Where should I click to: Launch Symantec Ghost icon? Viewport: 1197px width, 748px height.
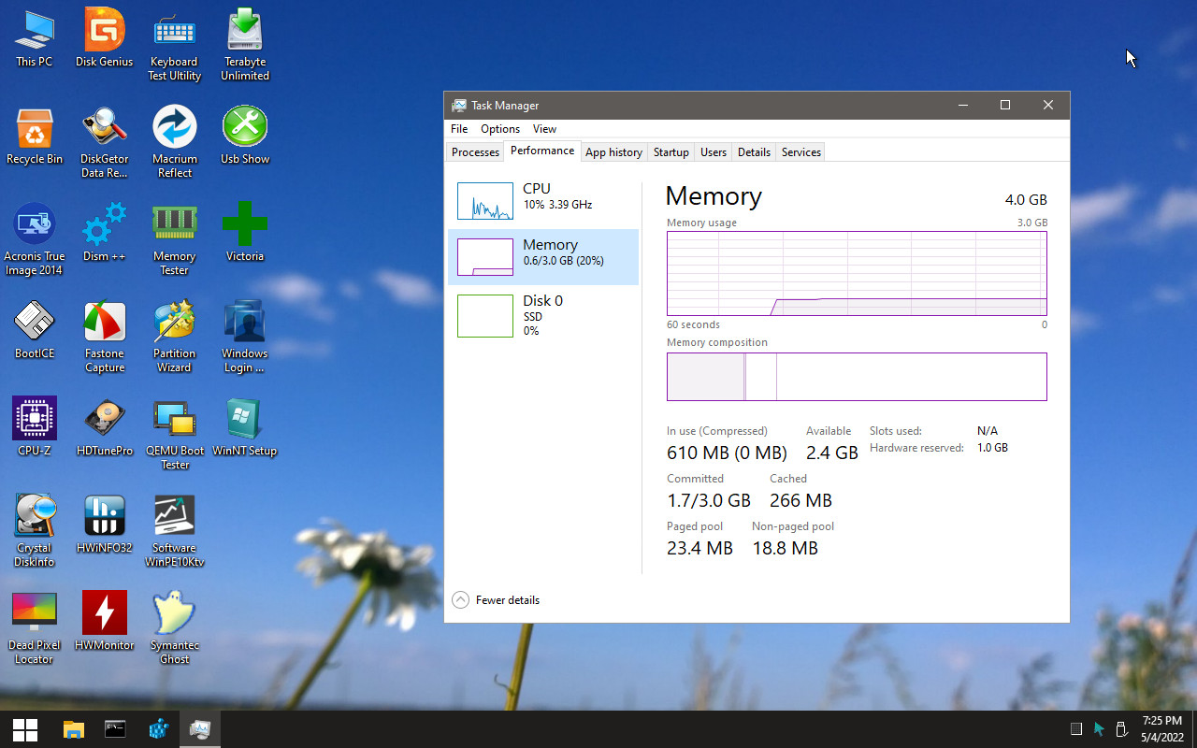click(x=175, y=627)
